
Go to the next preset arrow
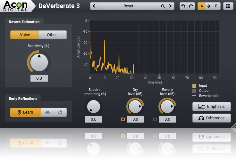tap(171, 6)
